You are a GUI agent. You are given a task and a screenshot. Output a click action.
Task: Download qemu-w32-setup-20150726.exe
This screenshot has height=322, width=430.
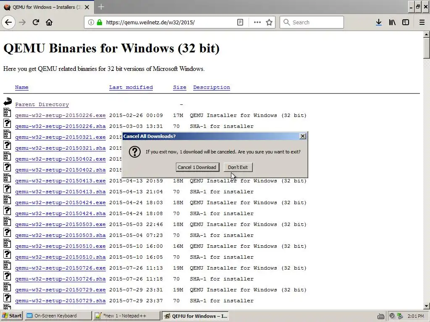pos(60,268)
